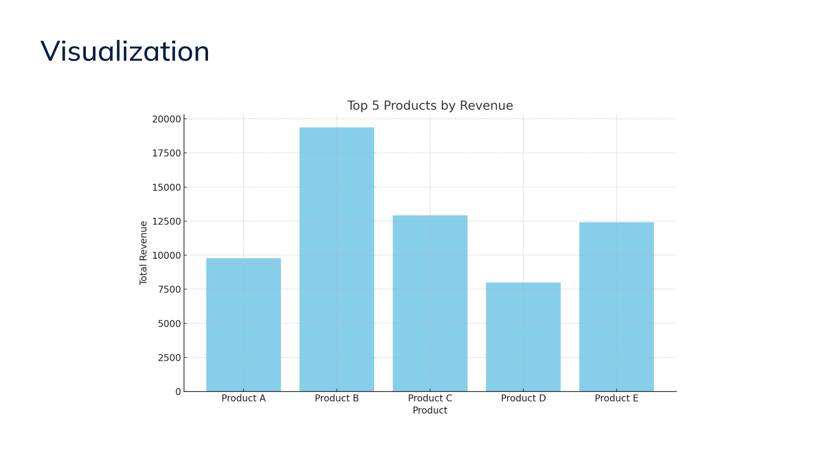
Task: Select the 'Top 5 Products by Revenue' chart title
Action: tap(430, 105)
